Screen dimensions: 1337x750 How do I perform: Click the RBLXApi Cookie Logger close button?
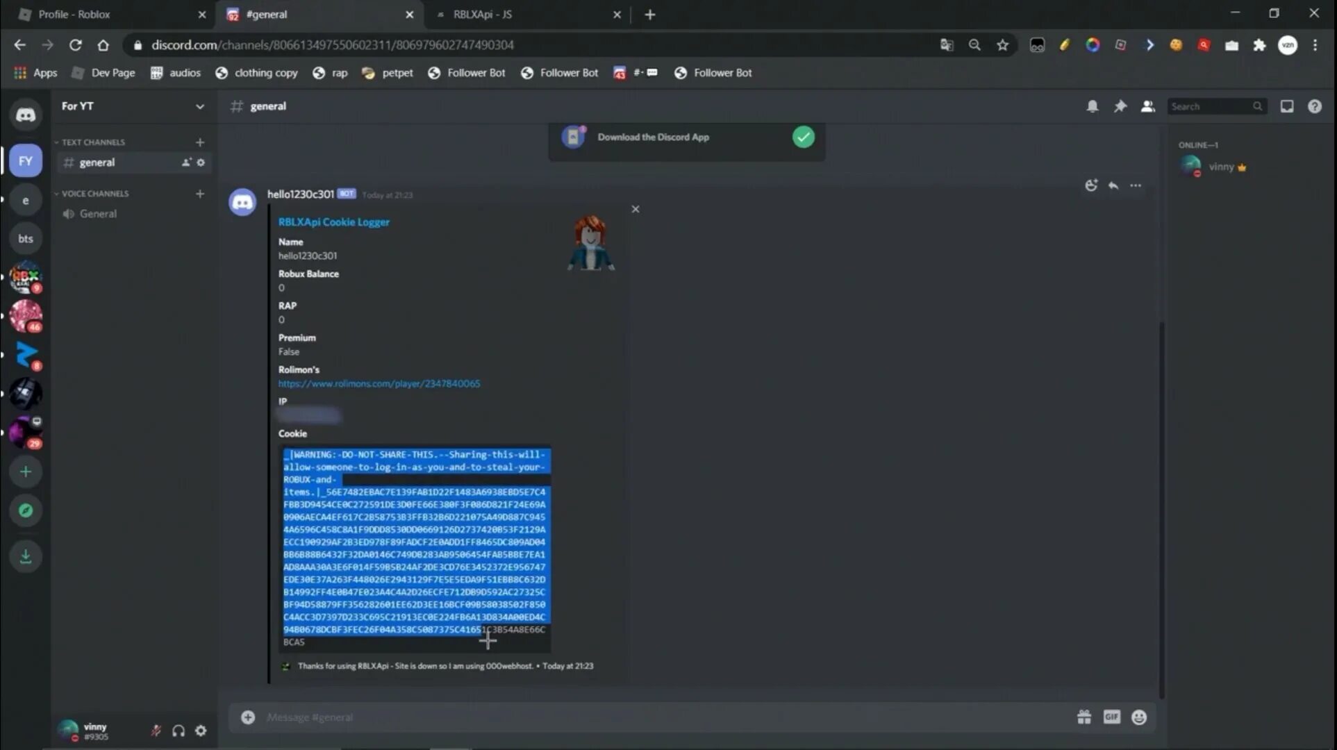pos(636,209)
